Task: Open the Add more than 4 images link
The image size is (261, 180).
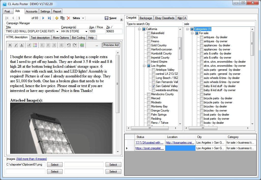Action: [x=31, y=159]
